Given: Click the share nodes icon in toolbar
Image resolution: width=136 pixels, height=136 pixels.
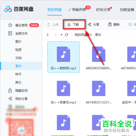Looking at the screenshot, I should 89,24.
